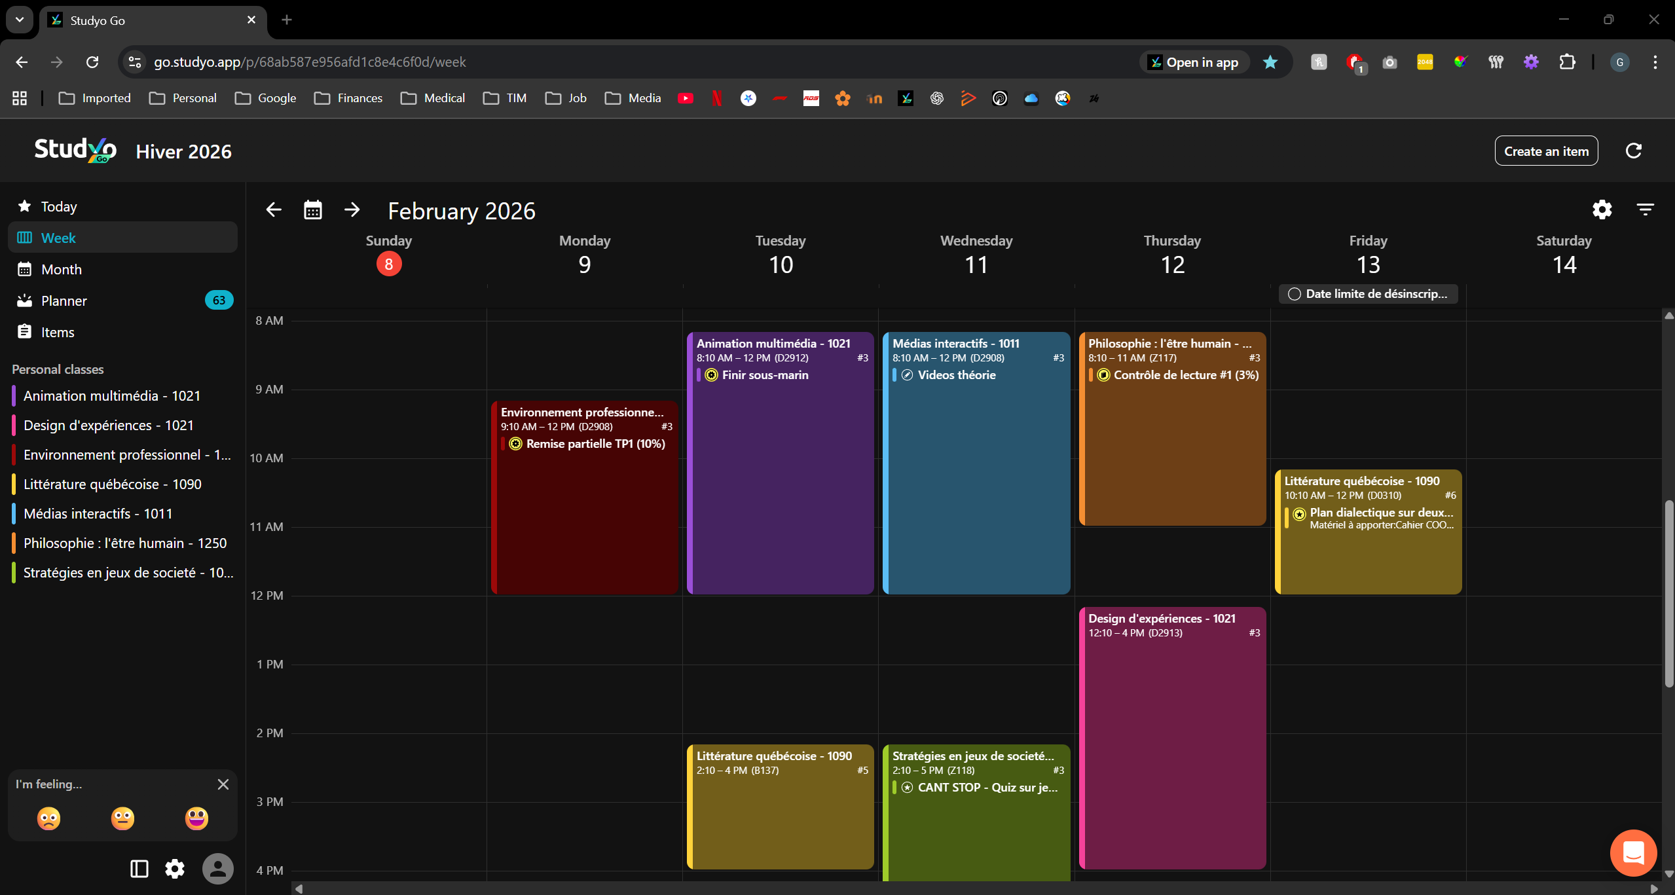Image resolution: width=1675 pixels, height=895 pixels.
Task: Open the calendar date picker icon
Action: [313, 210]
